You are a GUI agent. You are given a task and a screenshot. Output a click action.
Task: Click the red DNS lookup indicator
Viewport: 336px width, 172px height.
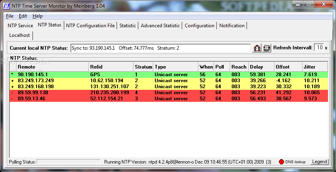[281, 162]
